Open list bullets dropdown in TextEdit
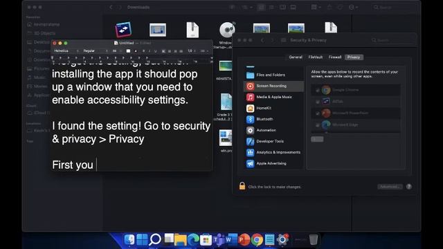This screenshot has width=443, height=249. point(205,51)
